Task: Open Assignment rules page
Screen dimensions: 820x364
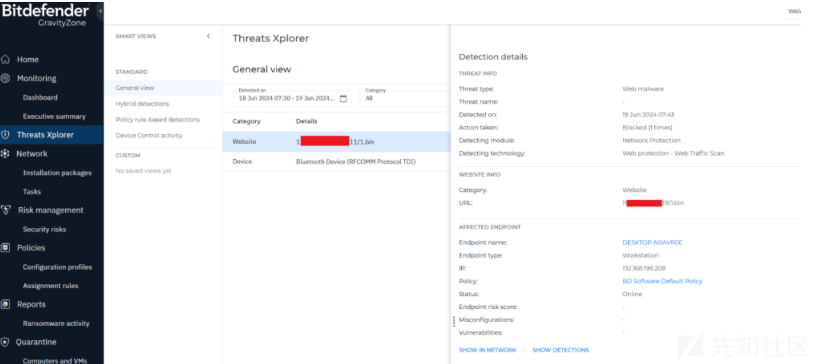Action: point(50,285)
